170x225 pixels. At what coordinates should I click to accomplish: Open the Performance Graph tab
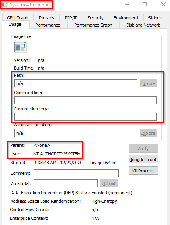(93, 25)
